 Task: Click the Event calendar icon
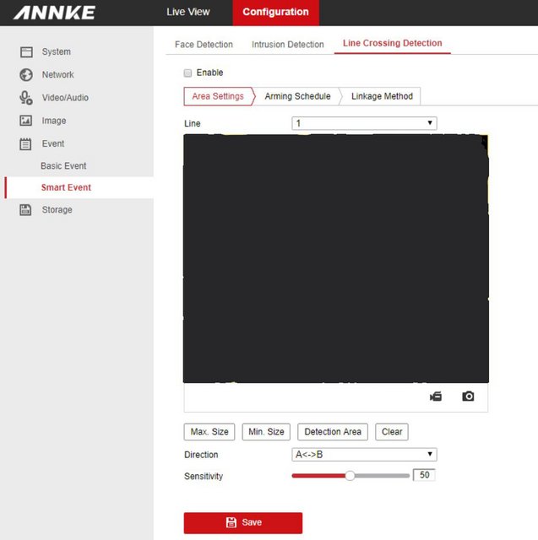[25, 144]
